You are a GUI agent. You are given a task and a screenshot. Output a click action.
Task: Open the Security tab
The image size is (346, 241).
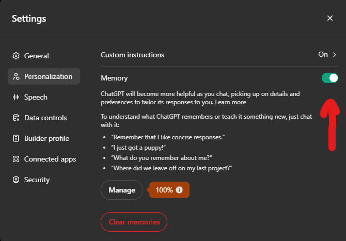pyautogui.click(x=44, y=180)
